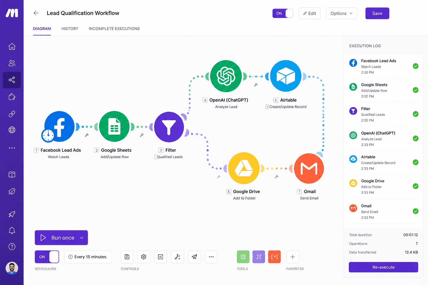Click the sidebar rocket icon above the bell

(x=12, y=214)
